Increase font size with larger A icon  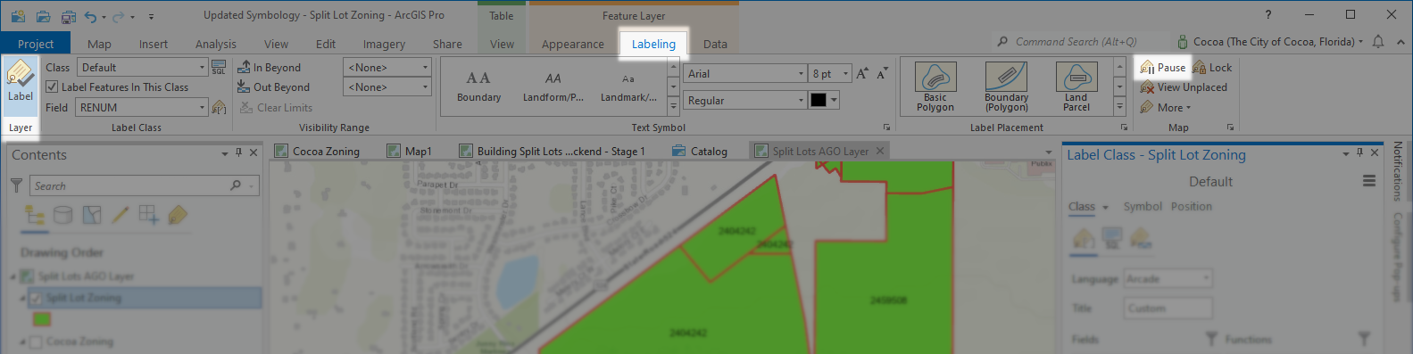861,73
